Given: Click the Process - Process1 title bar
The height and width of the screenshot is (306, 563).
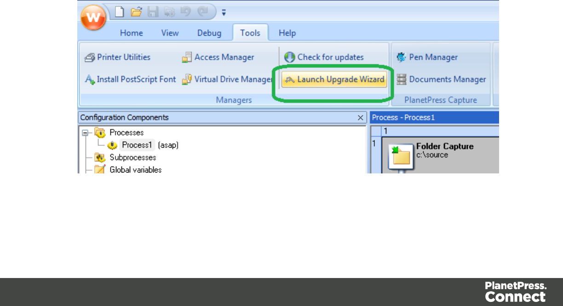Looking at the screenshot, I should 434,117.
